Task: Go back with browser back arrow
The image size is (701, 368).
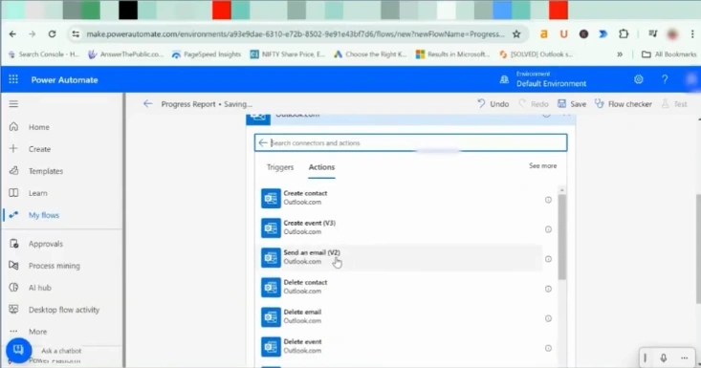Action: tap(12, 34)
